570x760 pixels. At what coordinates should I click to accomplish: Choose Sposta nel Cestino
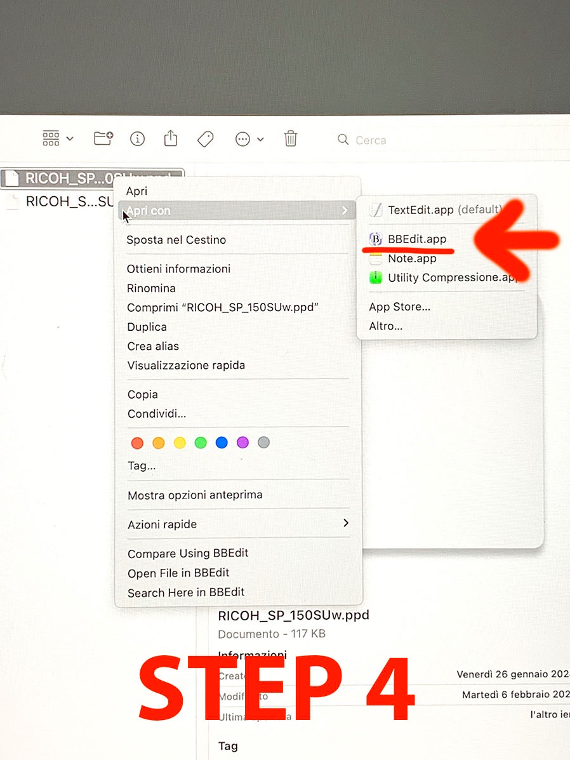176,239
